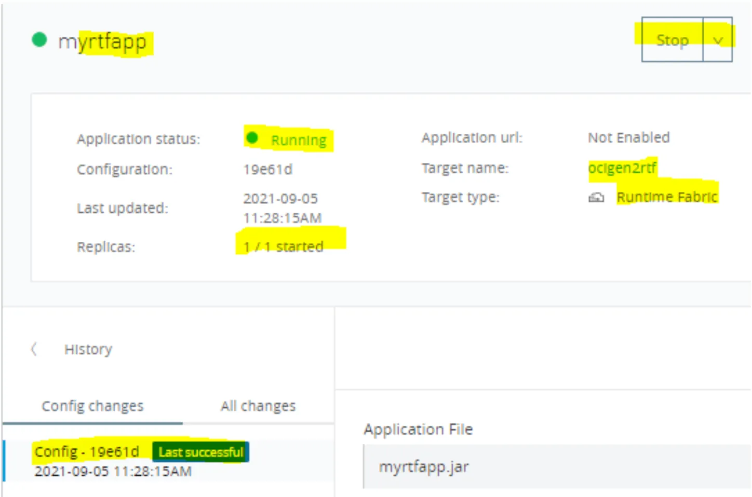Switch to the Config changes tab

point(92,406)
